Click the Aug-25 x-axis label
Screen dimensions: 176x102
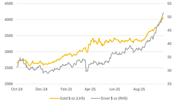(139, 89)
